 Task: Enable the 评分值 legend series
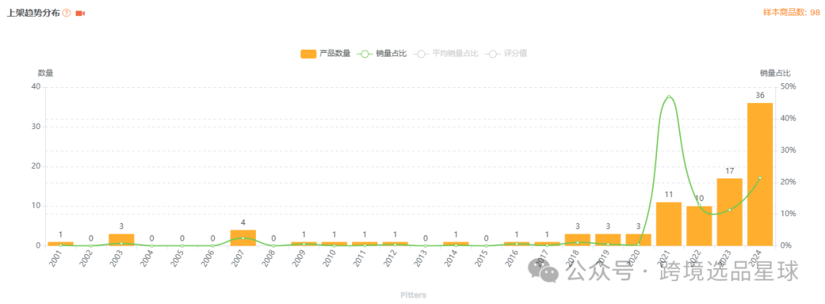[506, 53]
